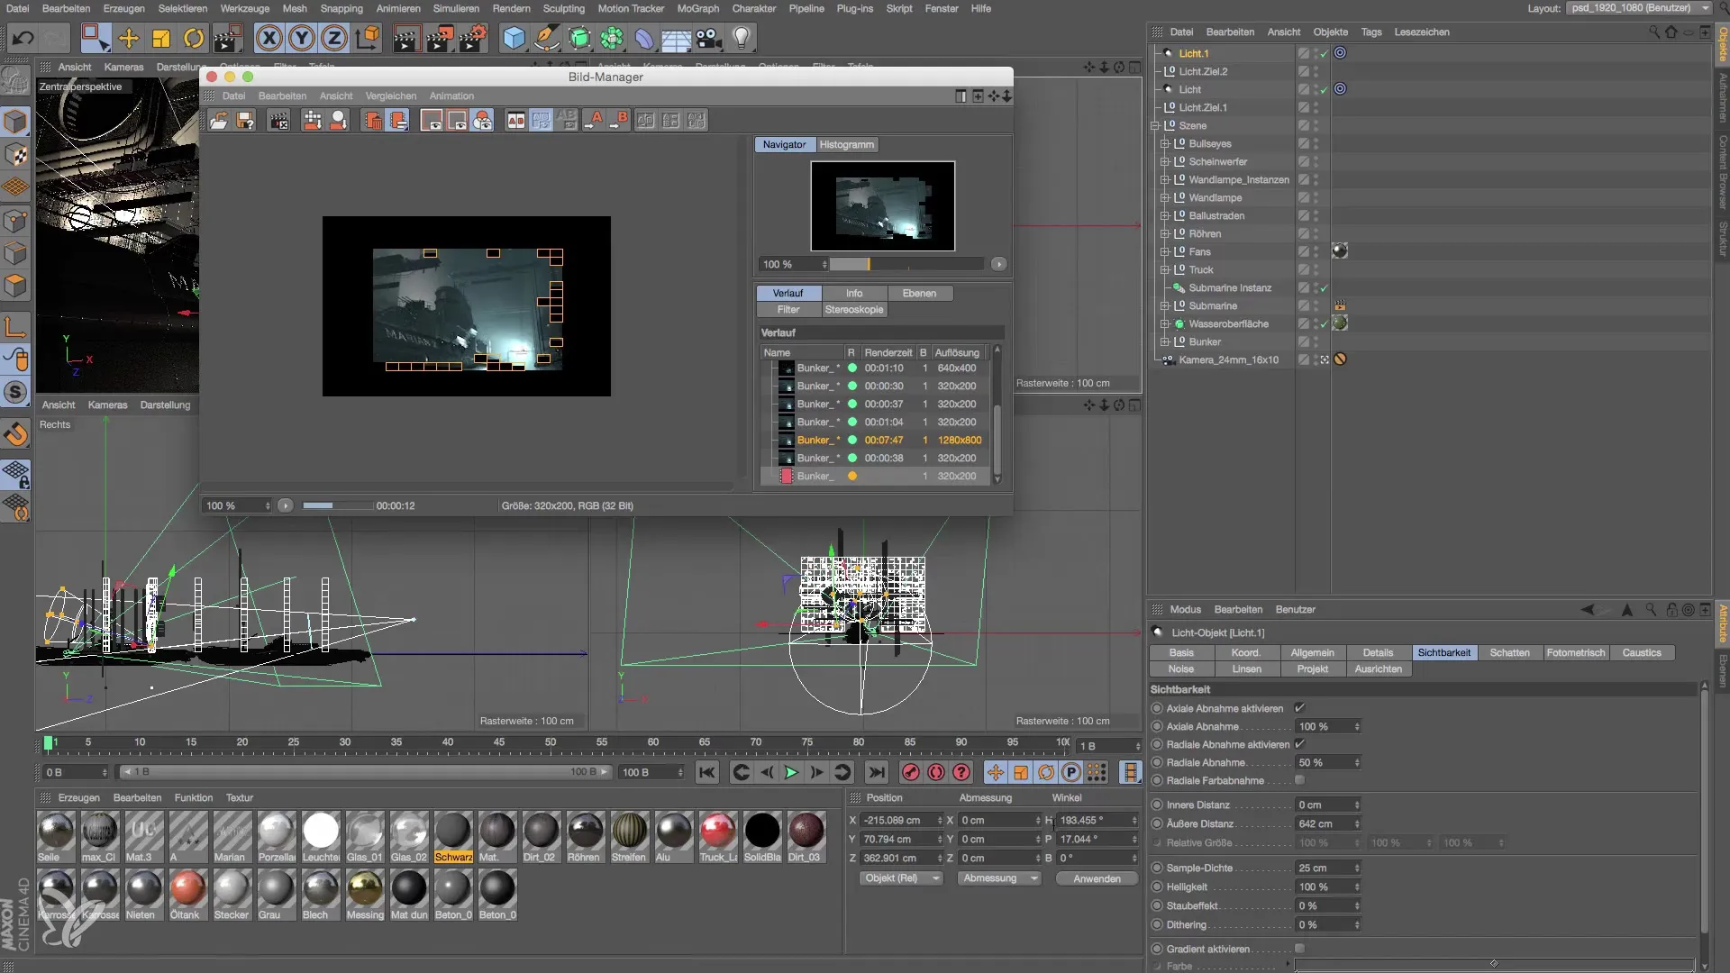Toggle Axiale Abnahme aktivieren checkbox
Viewport: 1730px width, 973px height.
tap(1299, 708)
